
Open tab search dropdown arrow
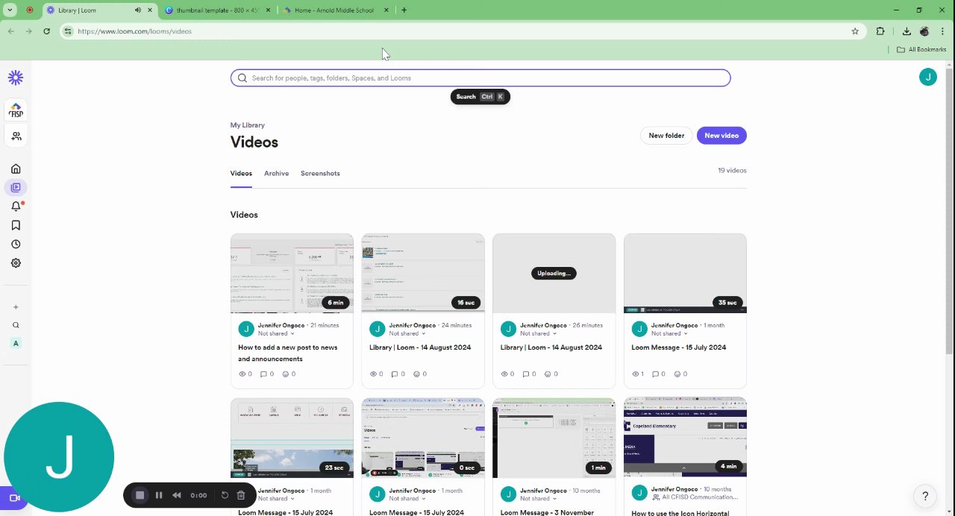(10, 10)
